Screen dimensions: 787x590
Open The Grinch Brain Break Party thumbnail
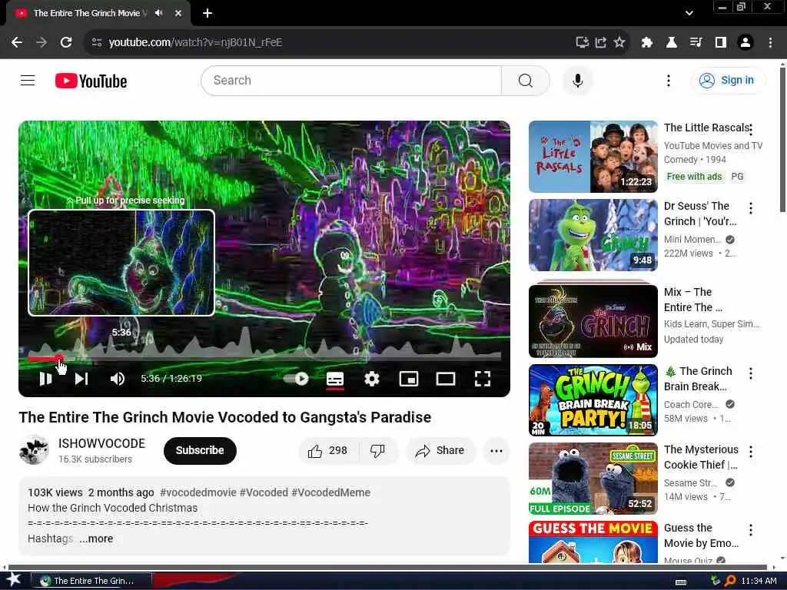tap(593, 399)
